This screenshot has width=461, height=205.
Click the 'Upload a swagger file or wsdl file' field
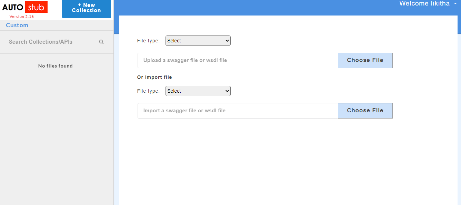pos(238,60)
